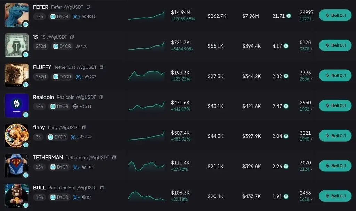This screenshot has height=211, width=356.
Task: Open FLUFFY's X social icon
Action: pos(79,77)
